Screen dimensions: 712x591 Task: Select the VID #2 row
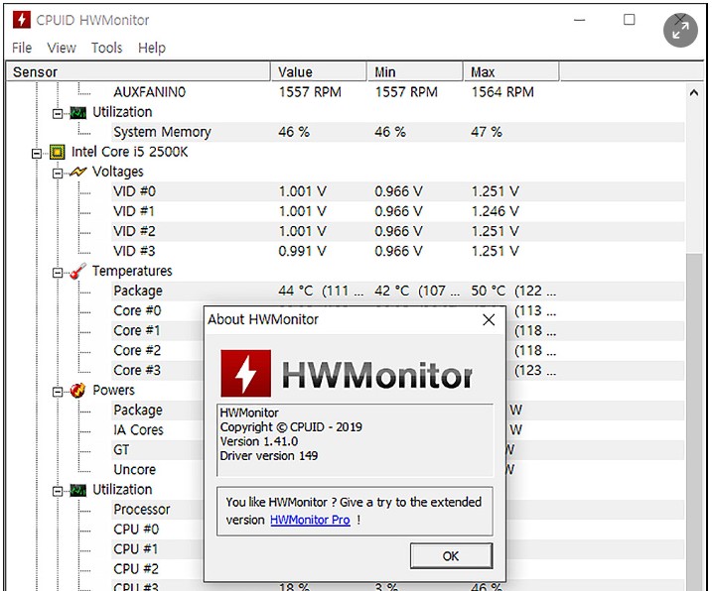398,231
